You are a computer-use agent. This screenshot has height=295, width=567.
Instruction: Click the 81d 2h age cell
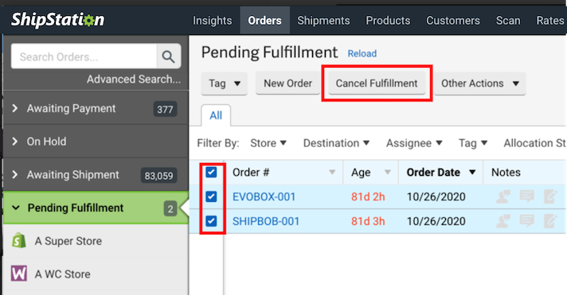[368, 196]
